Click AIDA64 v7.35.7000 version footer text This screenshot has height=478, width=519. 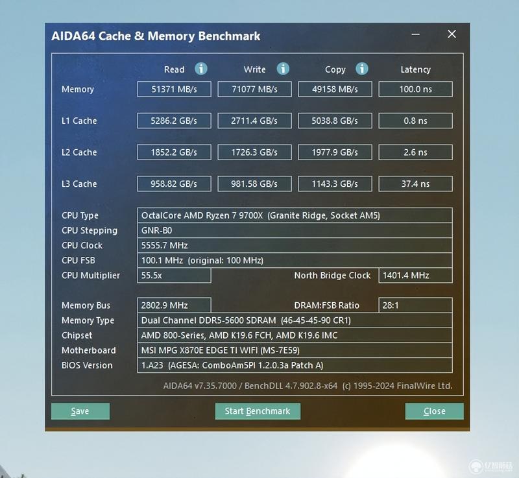pyautogui.click(x=308, y=386)
